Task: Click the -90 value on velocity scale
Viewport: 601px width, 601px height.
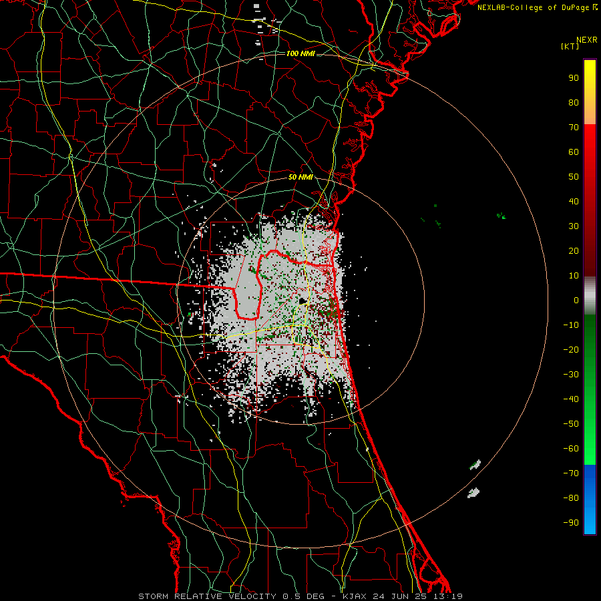Action: point(571,523)
